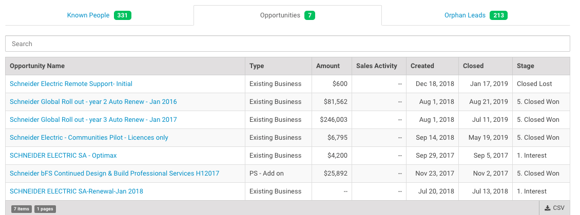Image resolution: width=580 pixels, height=215 pixels.
Task: Select the $246,003 amount cell
Action: pyautogui.click(x=332, y=120)
